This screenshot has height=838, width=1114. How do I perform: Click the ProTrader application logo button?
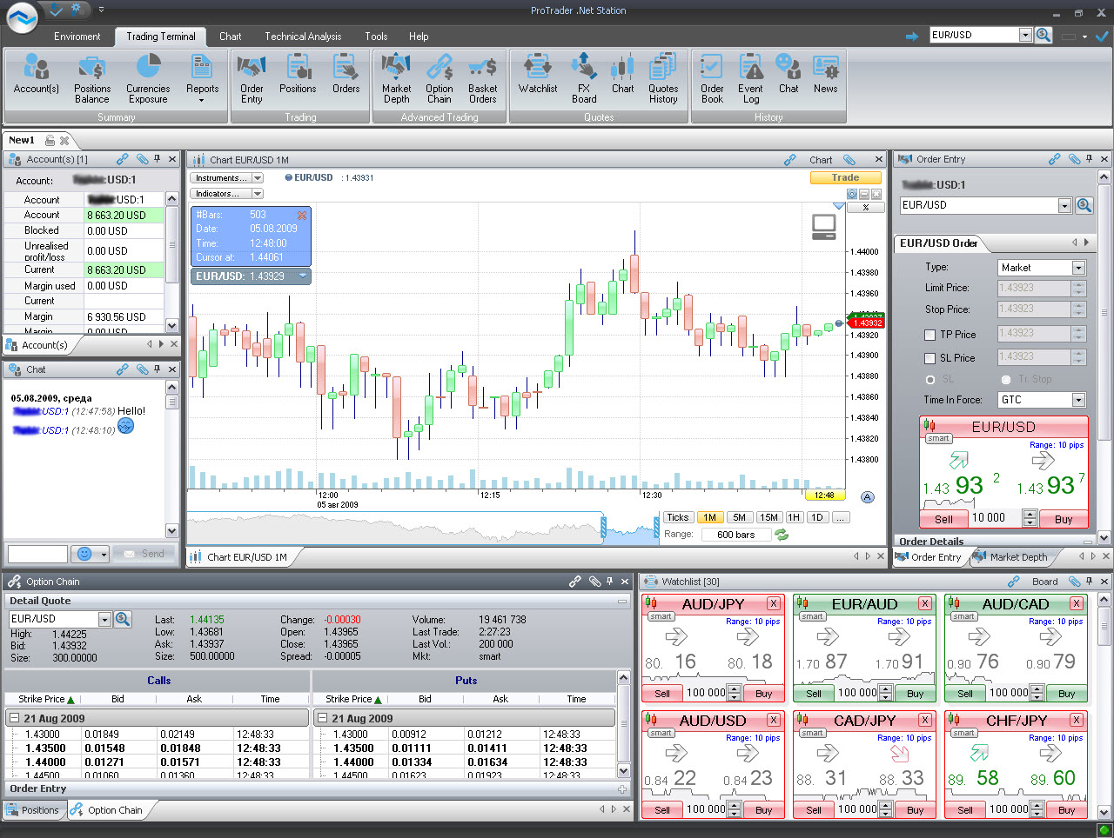coord(22,18)
